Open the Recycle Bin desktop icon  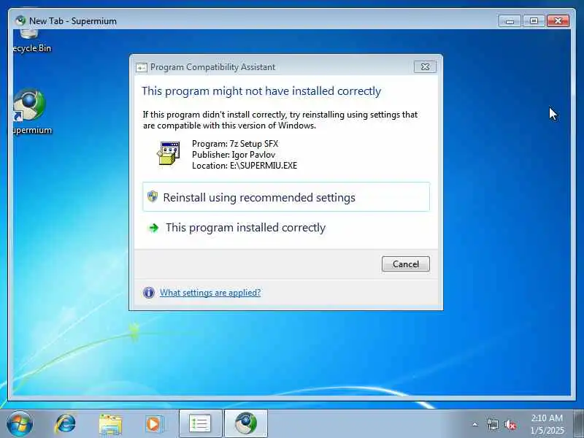tap(31, 42)
